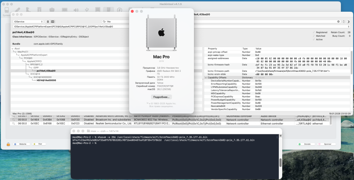Click the properties table vertical scrollbar
354x180 pixels.
tap(351, 62)
